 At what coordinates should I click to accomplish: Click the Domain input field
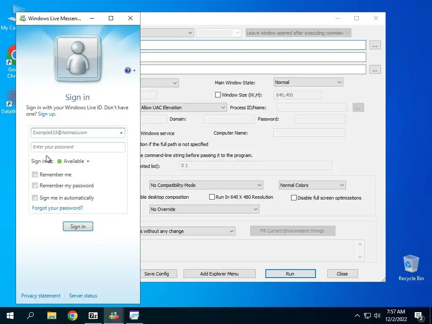[229, 119]
